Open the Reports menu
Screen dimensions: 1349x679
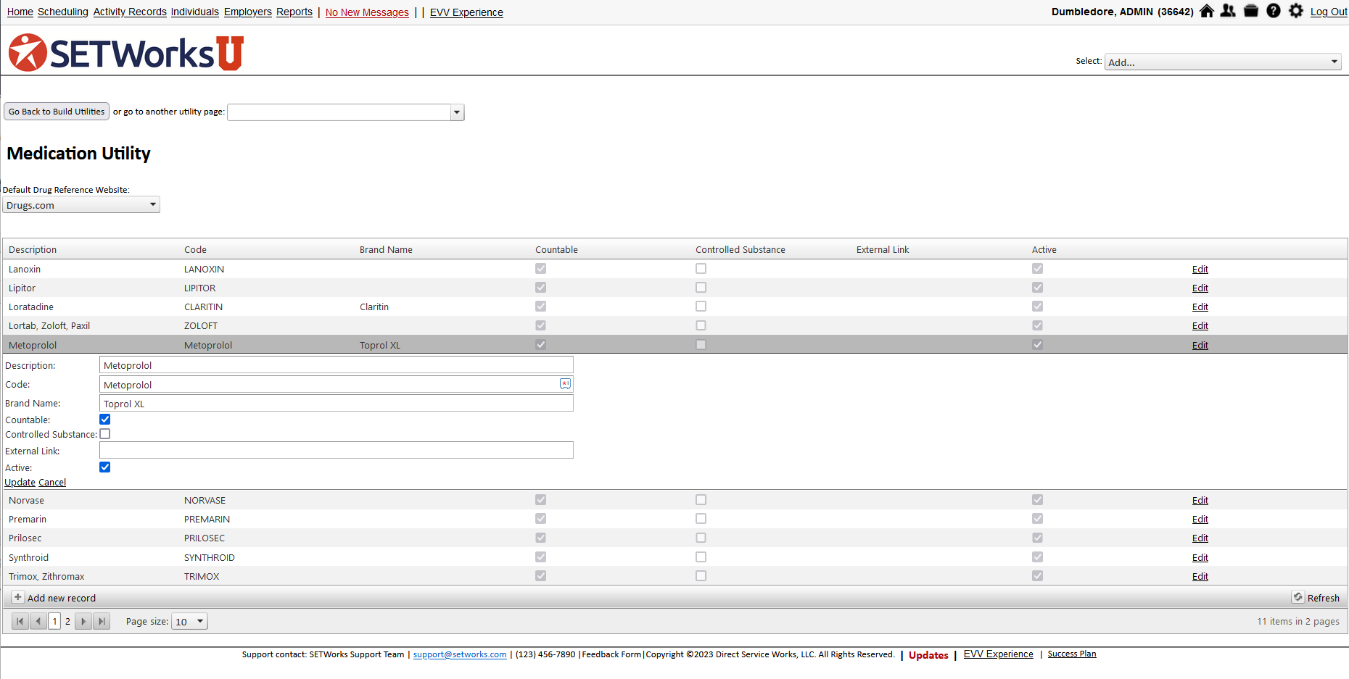tap(294, 12)
